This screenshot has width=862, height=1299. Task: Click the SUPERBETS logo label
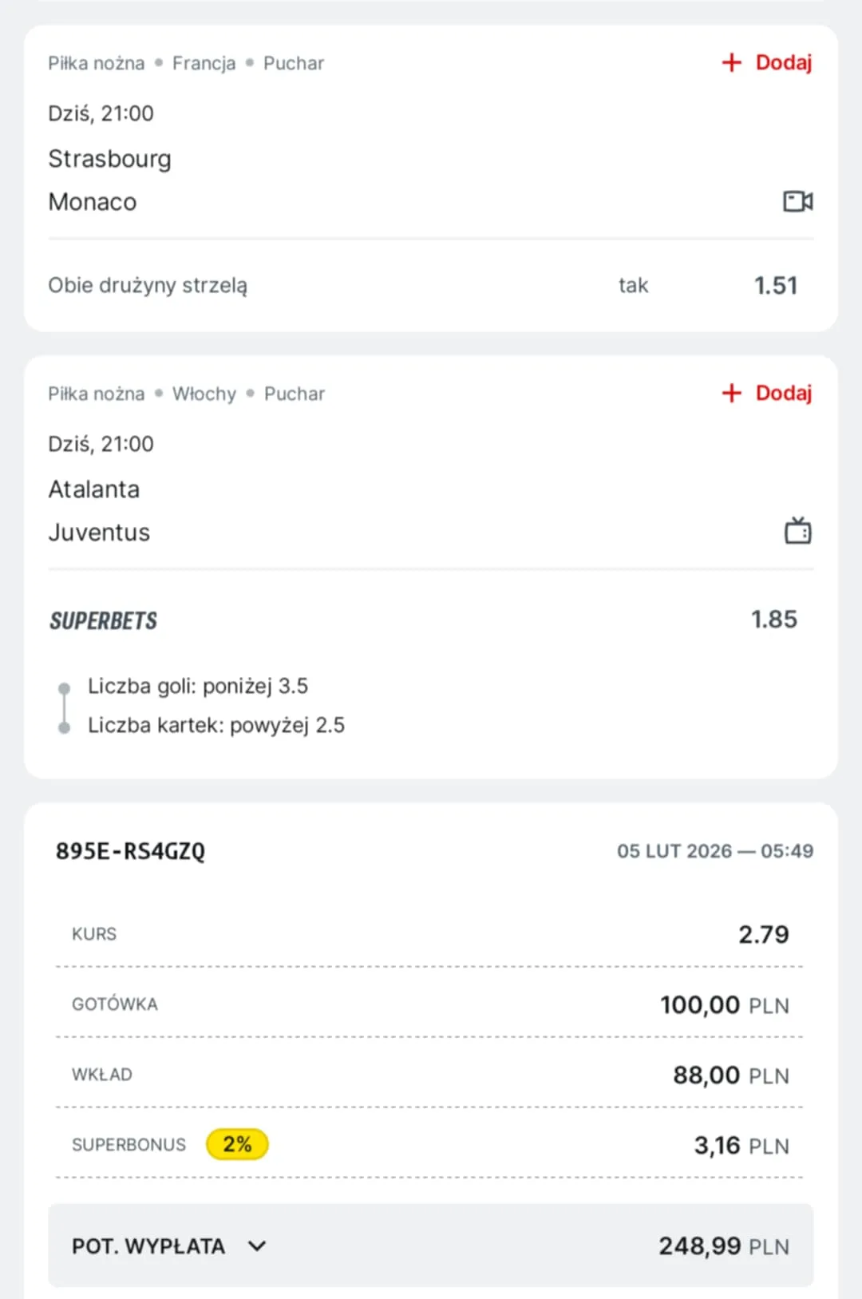(103, 621)
